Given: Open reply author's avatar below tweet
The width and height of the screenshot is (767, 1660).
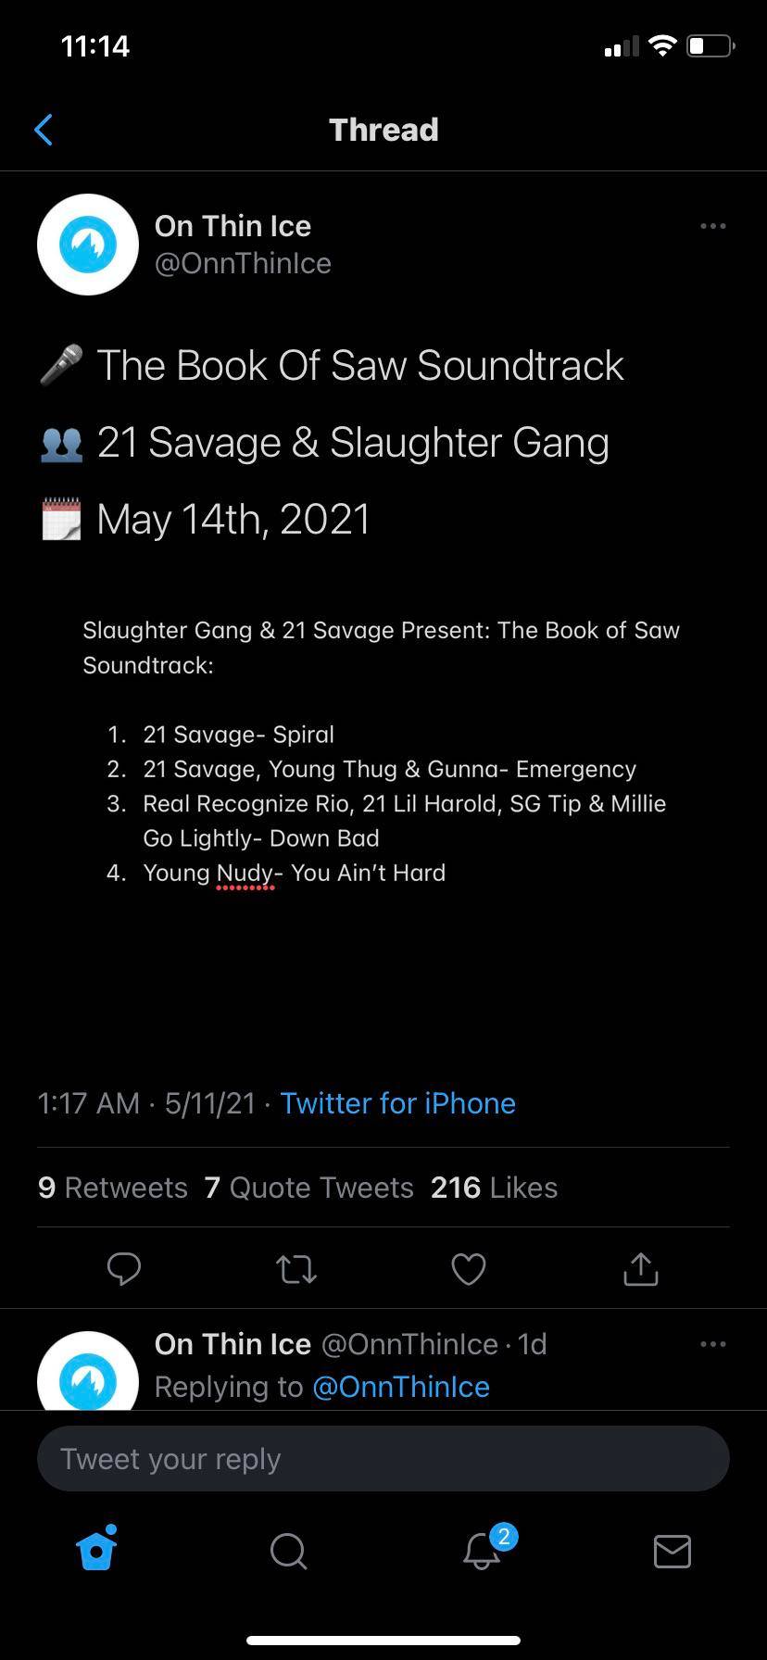Looking at the screenshot, I should pyautogui.click(x=88, y=1371).
